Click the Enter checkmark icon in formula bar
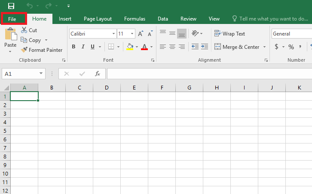312x194 pixels. (82, 74)
